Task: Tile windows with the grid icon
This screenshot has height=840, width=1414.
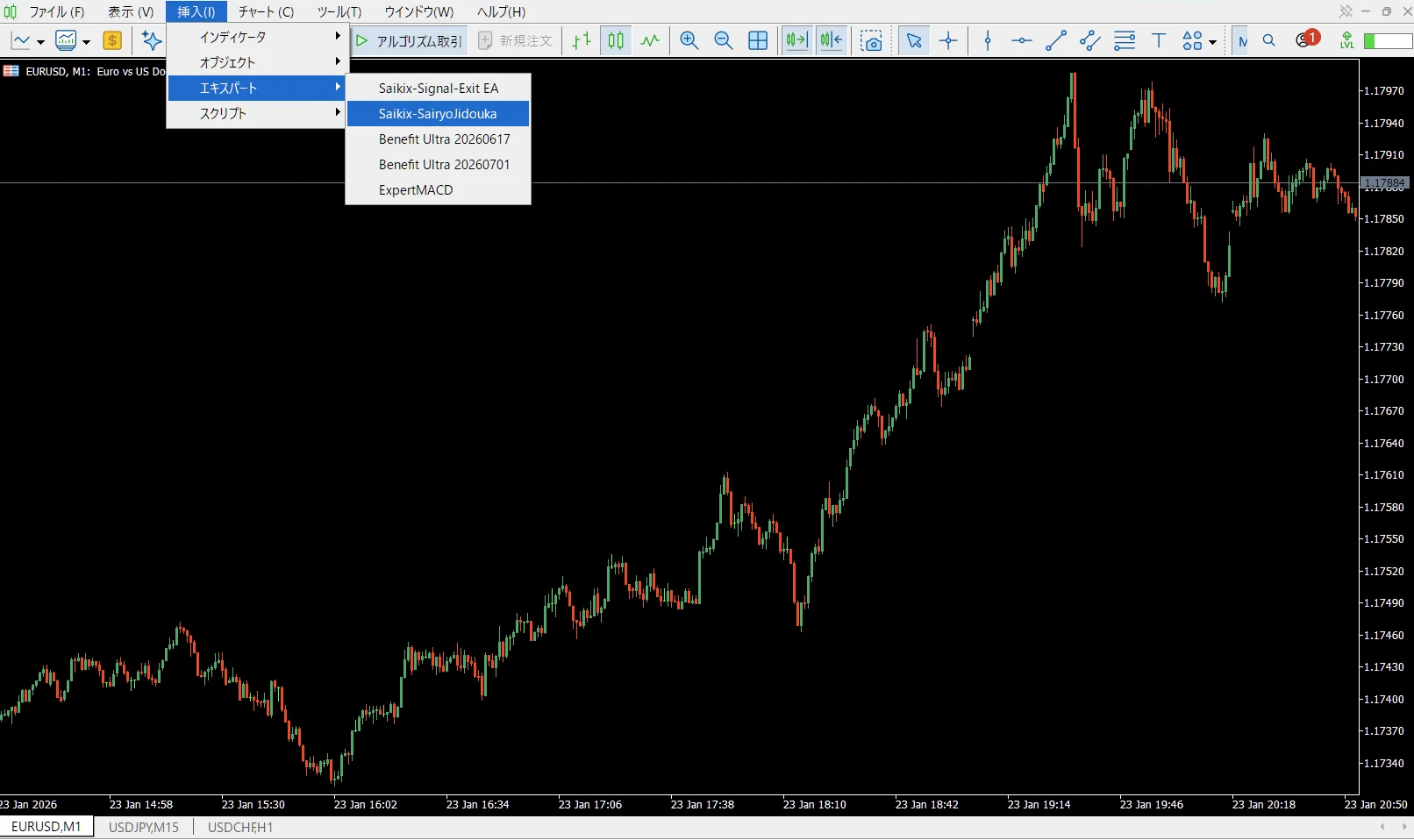Action: (758, 40)
